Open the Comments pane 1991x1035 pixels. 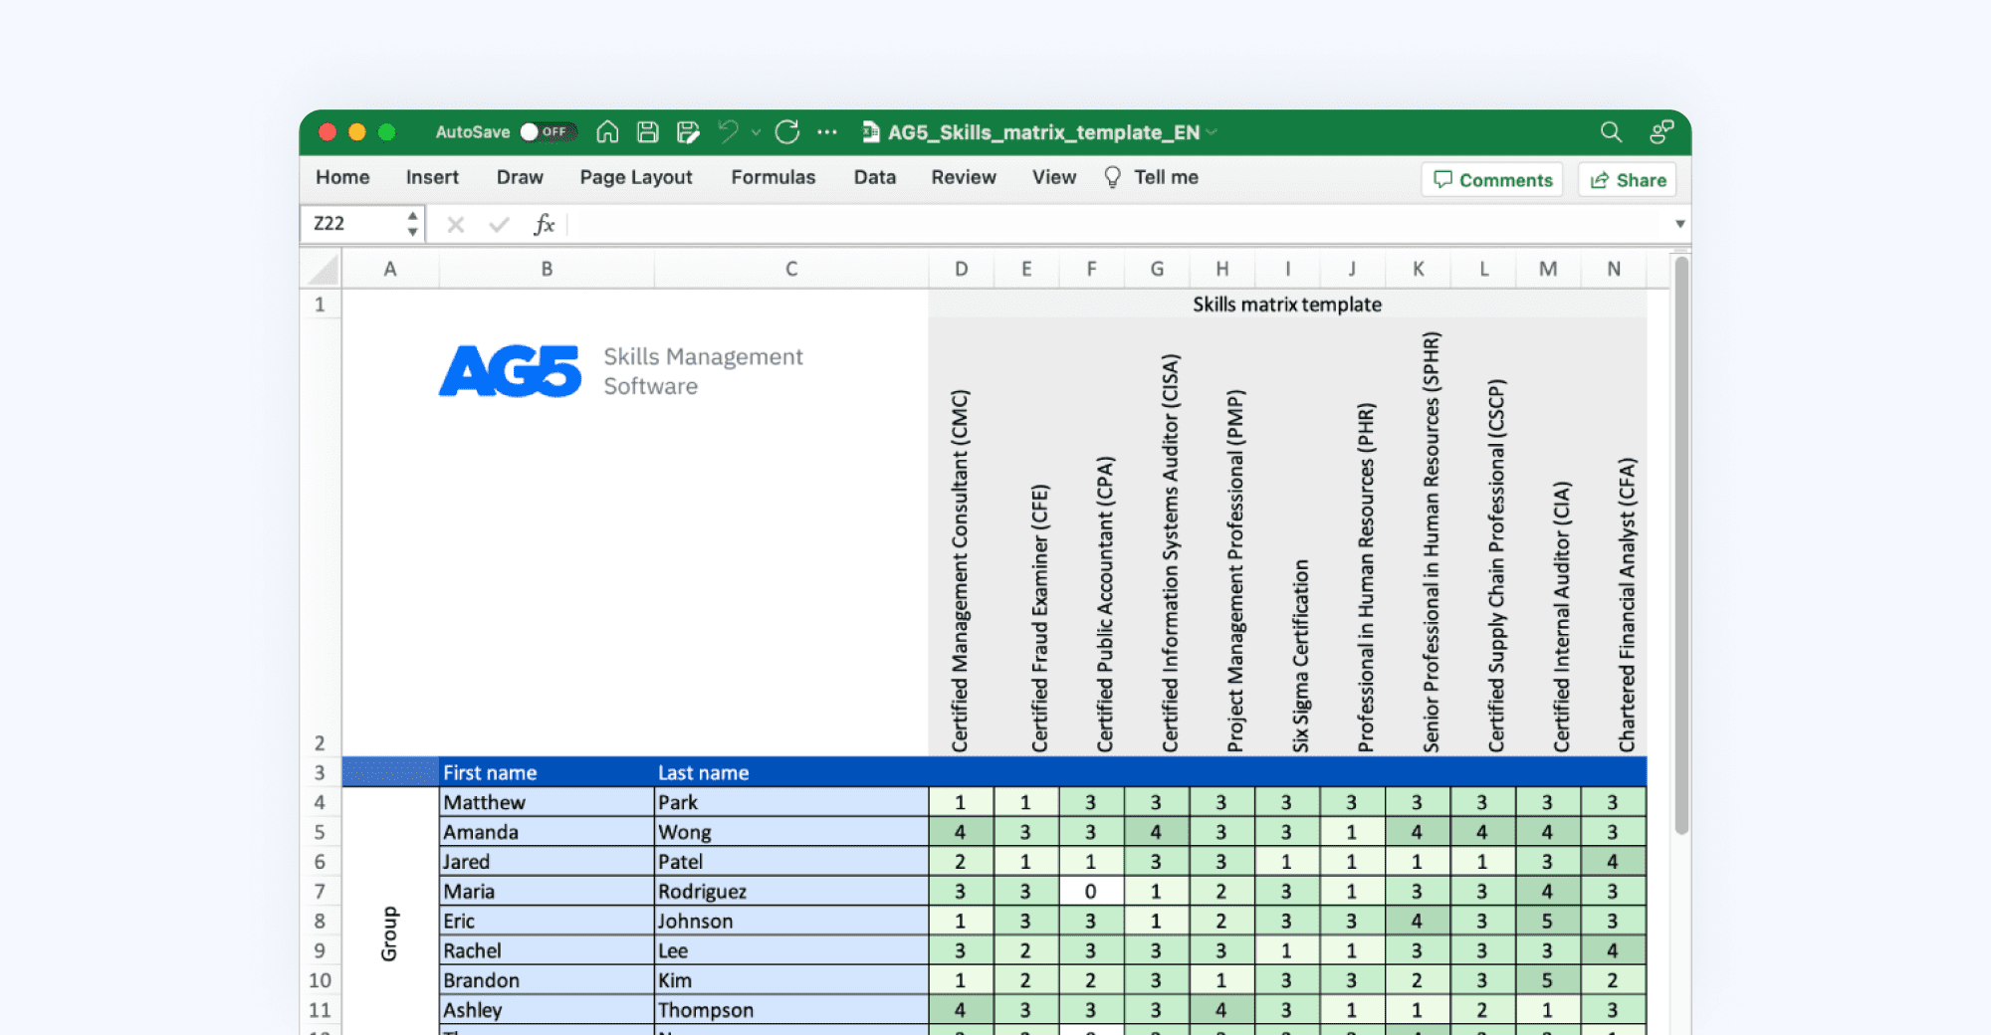tap(1491, 180)
